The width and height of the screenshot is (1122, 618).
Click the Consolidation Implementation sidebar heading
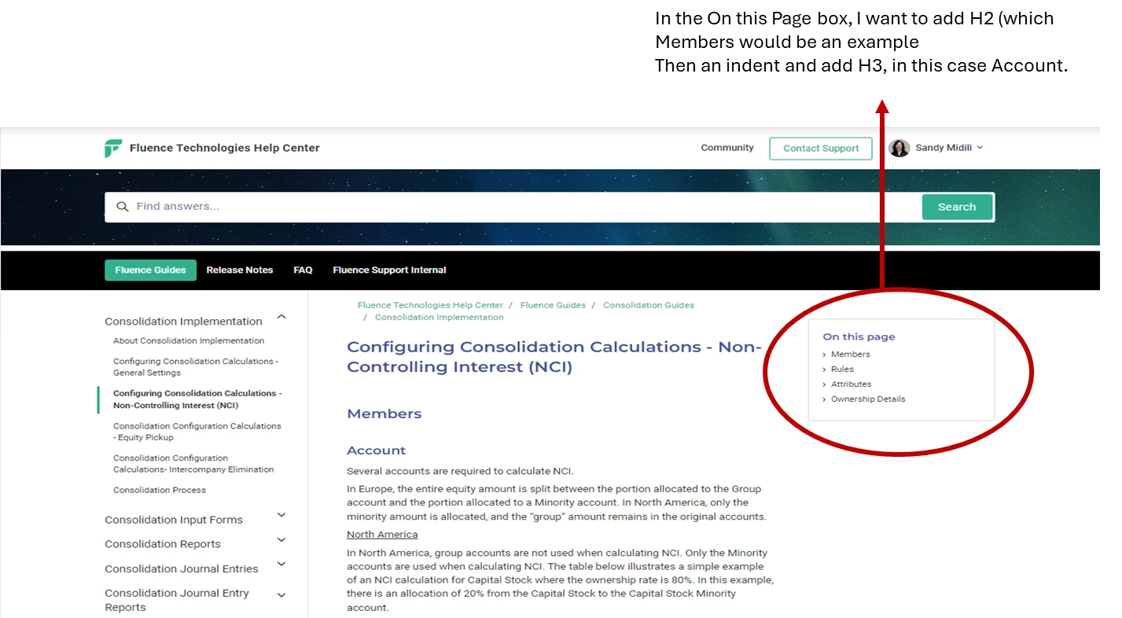(183, 322)
